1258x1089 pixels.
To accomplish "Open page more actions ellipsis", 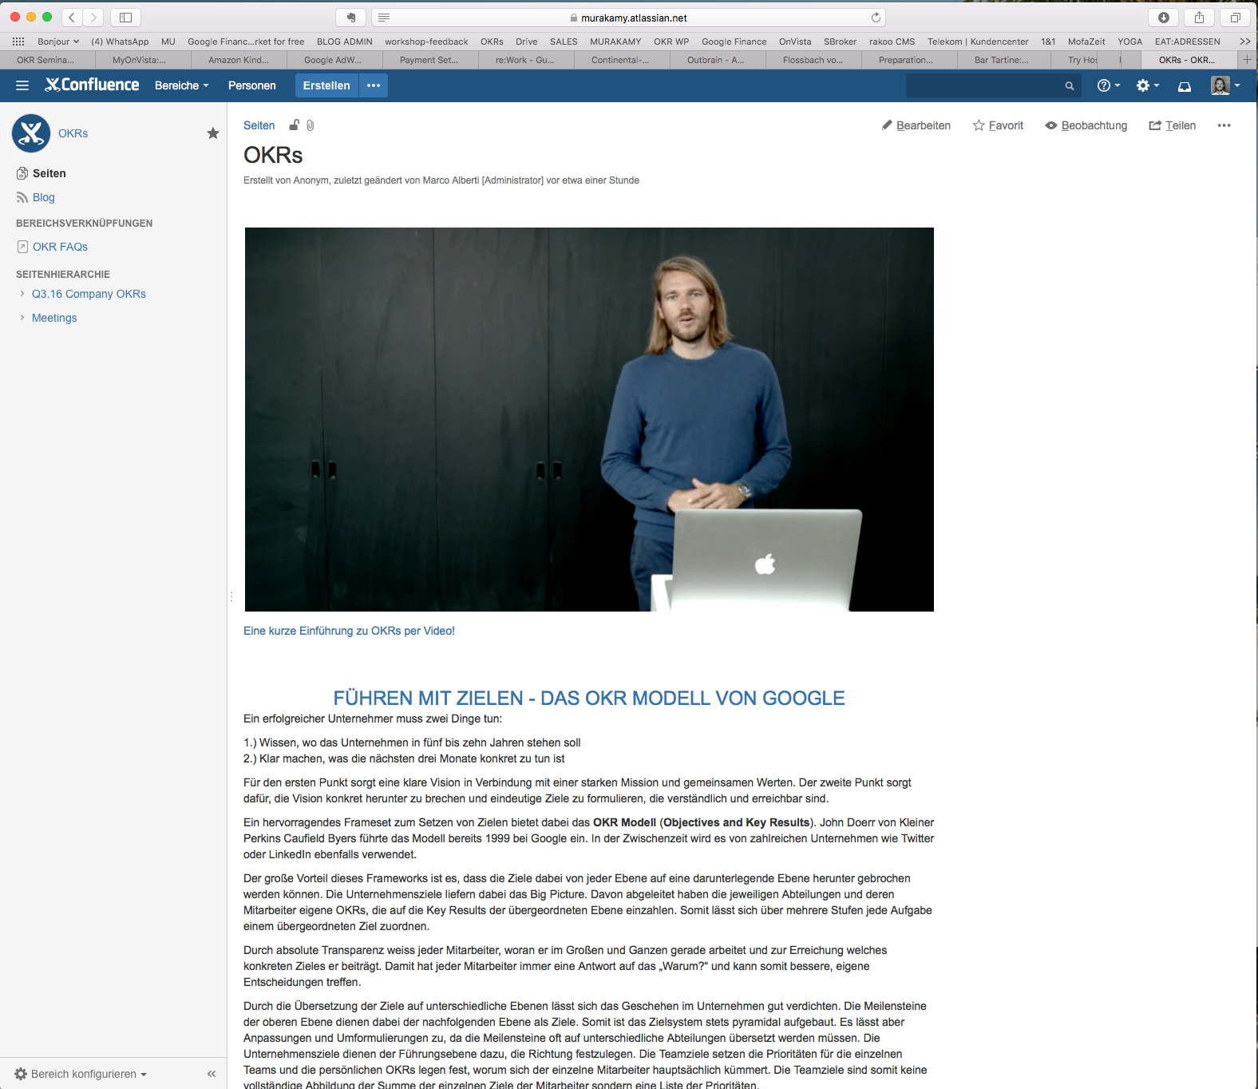I will pyautogui.click(x=1224, y=125).
